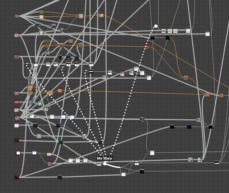Image resolution: width=229 pixels, height=193 pixels.
Task: Click the large white connector dot beside My Warp node
Action: click(x=105, y=164)
